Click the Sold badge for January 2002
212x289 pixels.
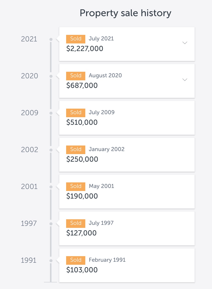tap(76, 150)
